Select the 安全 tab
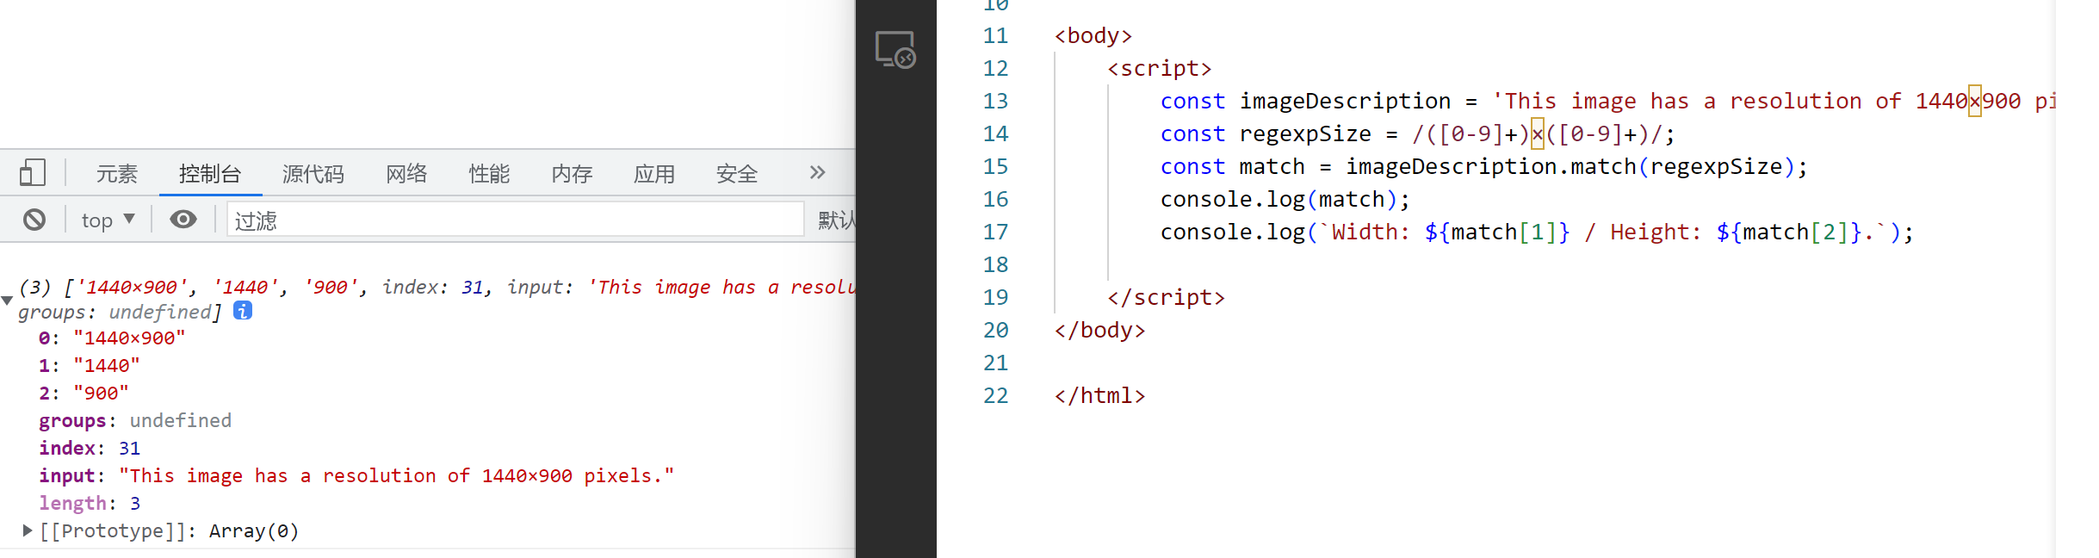 pos(737,174)
